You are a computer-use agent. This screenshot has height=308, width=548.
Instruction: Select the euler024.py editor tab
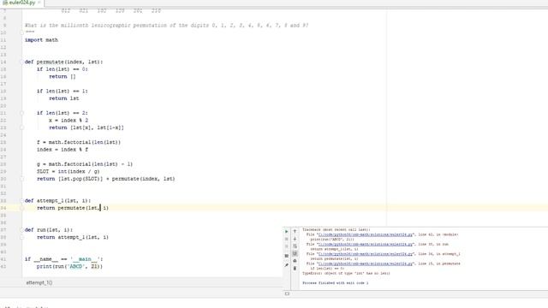click(21, 3)
